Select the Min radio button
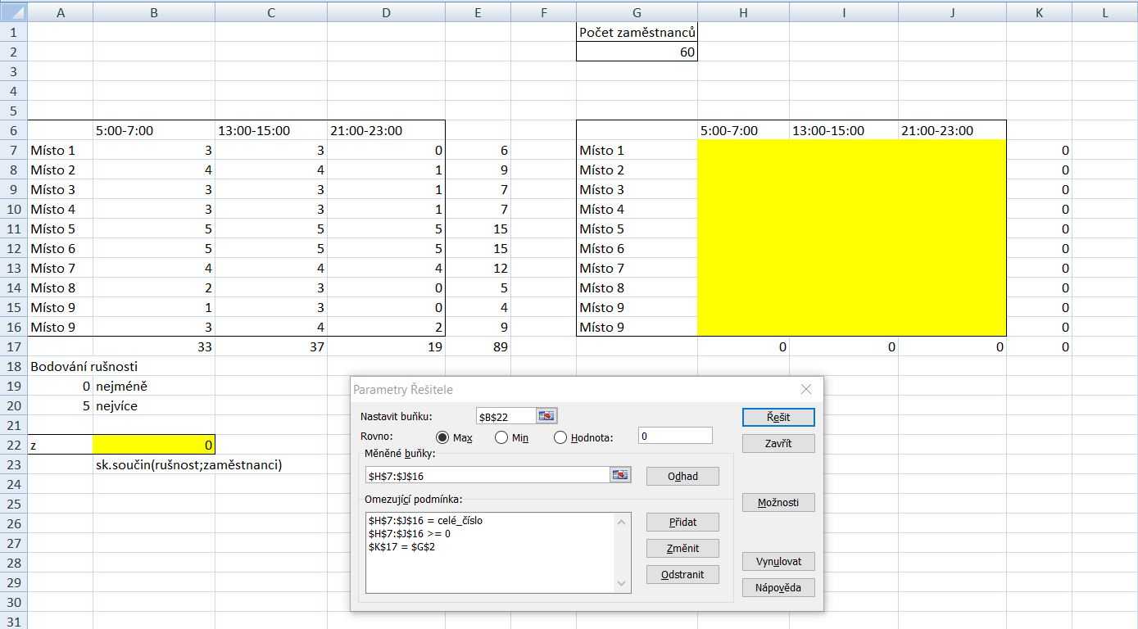This screenshot has width=1138, height=629. tap(501, 437)
